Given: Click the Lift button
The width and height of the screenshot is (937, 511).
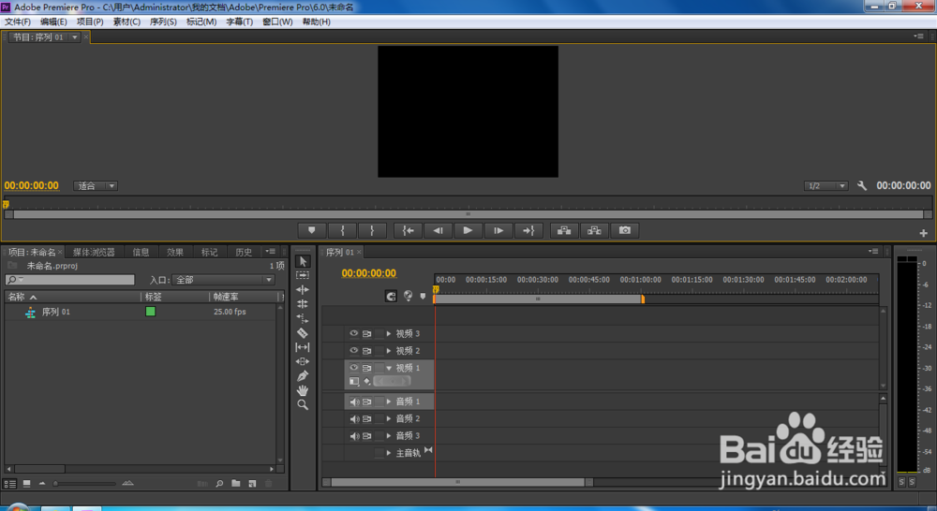Looking at the screenshot, I should click(564, 230).
